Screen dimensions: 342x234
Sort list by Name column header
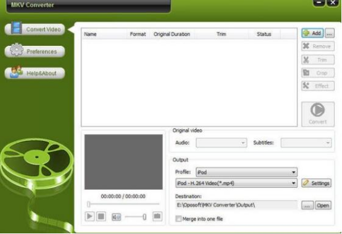[x=104, y=34]
